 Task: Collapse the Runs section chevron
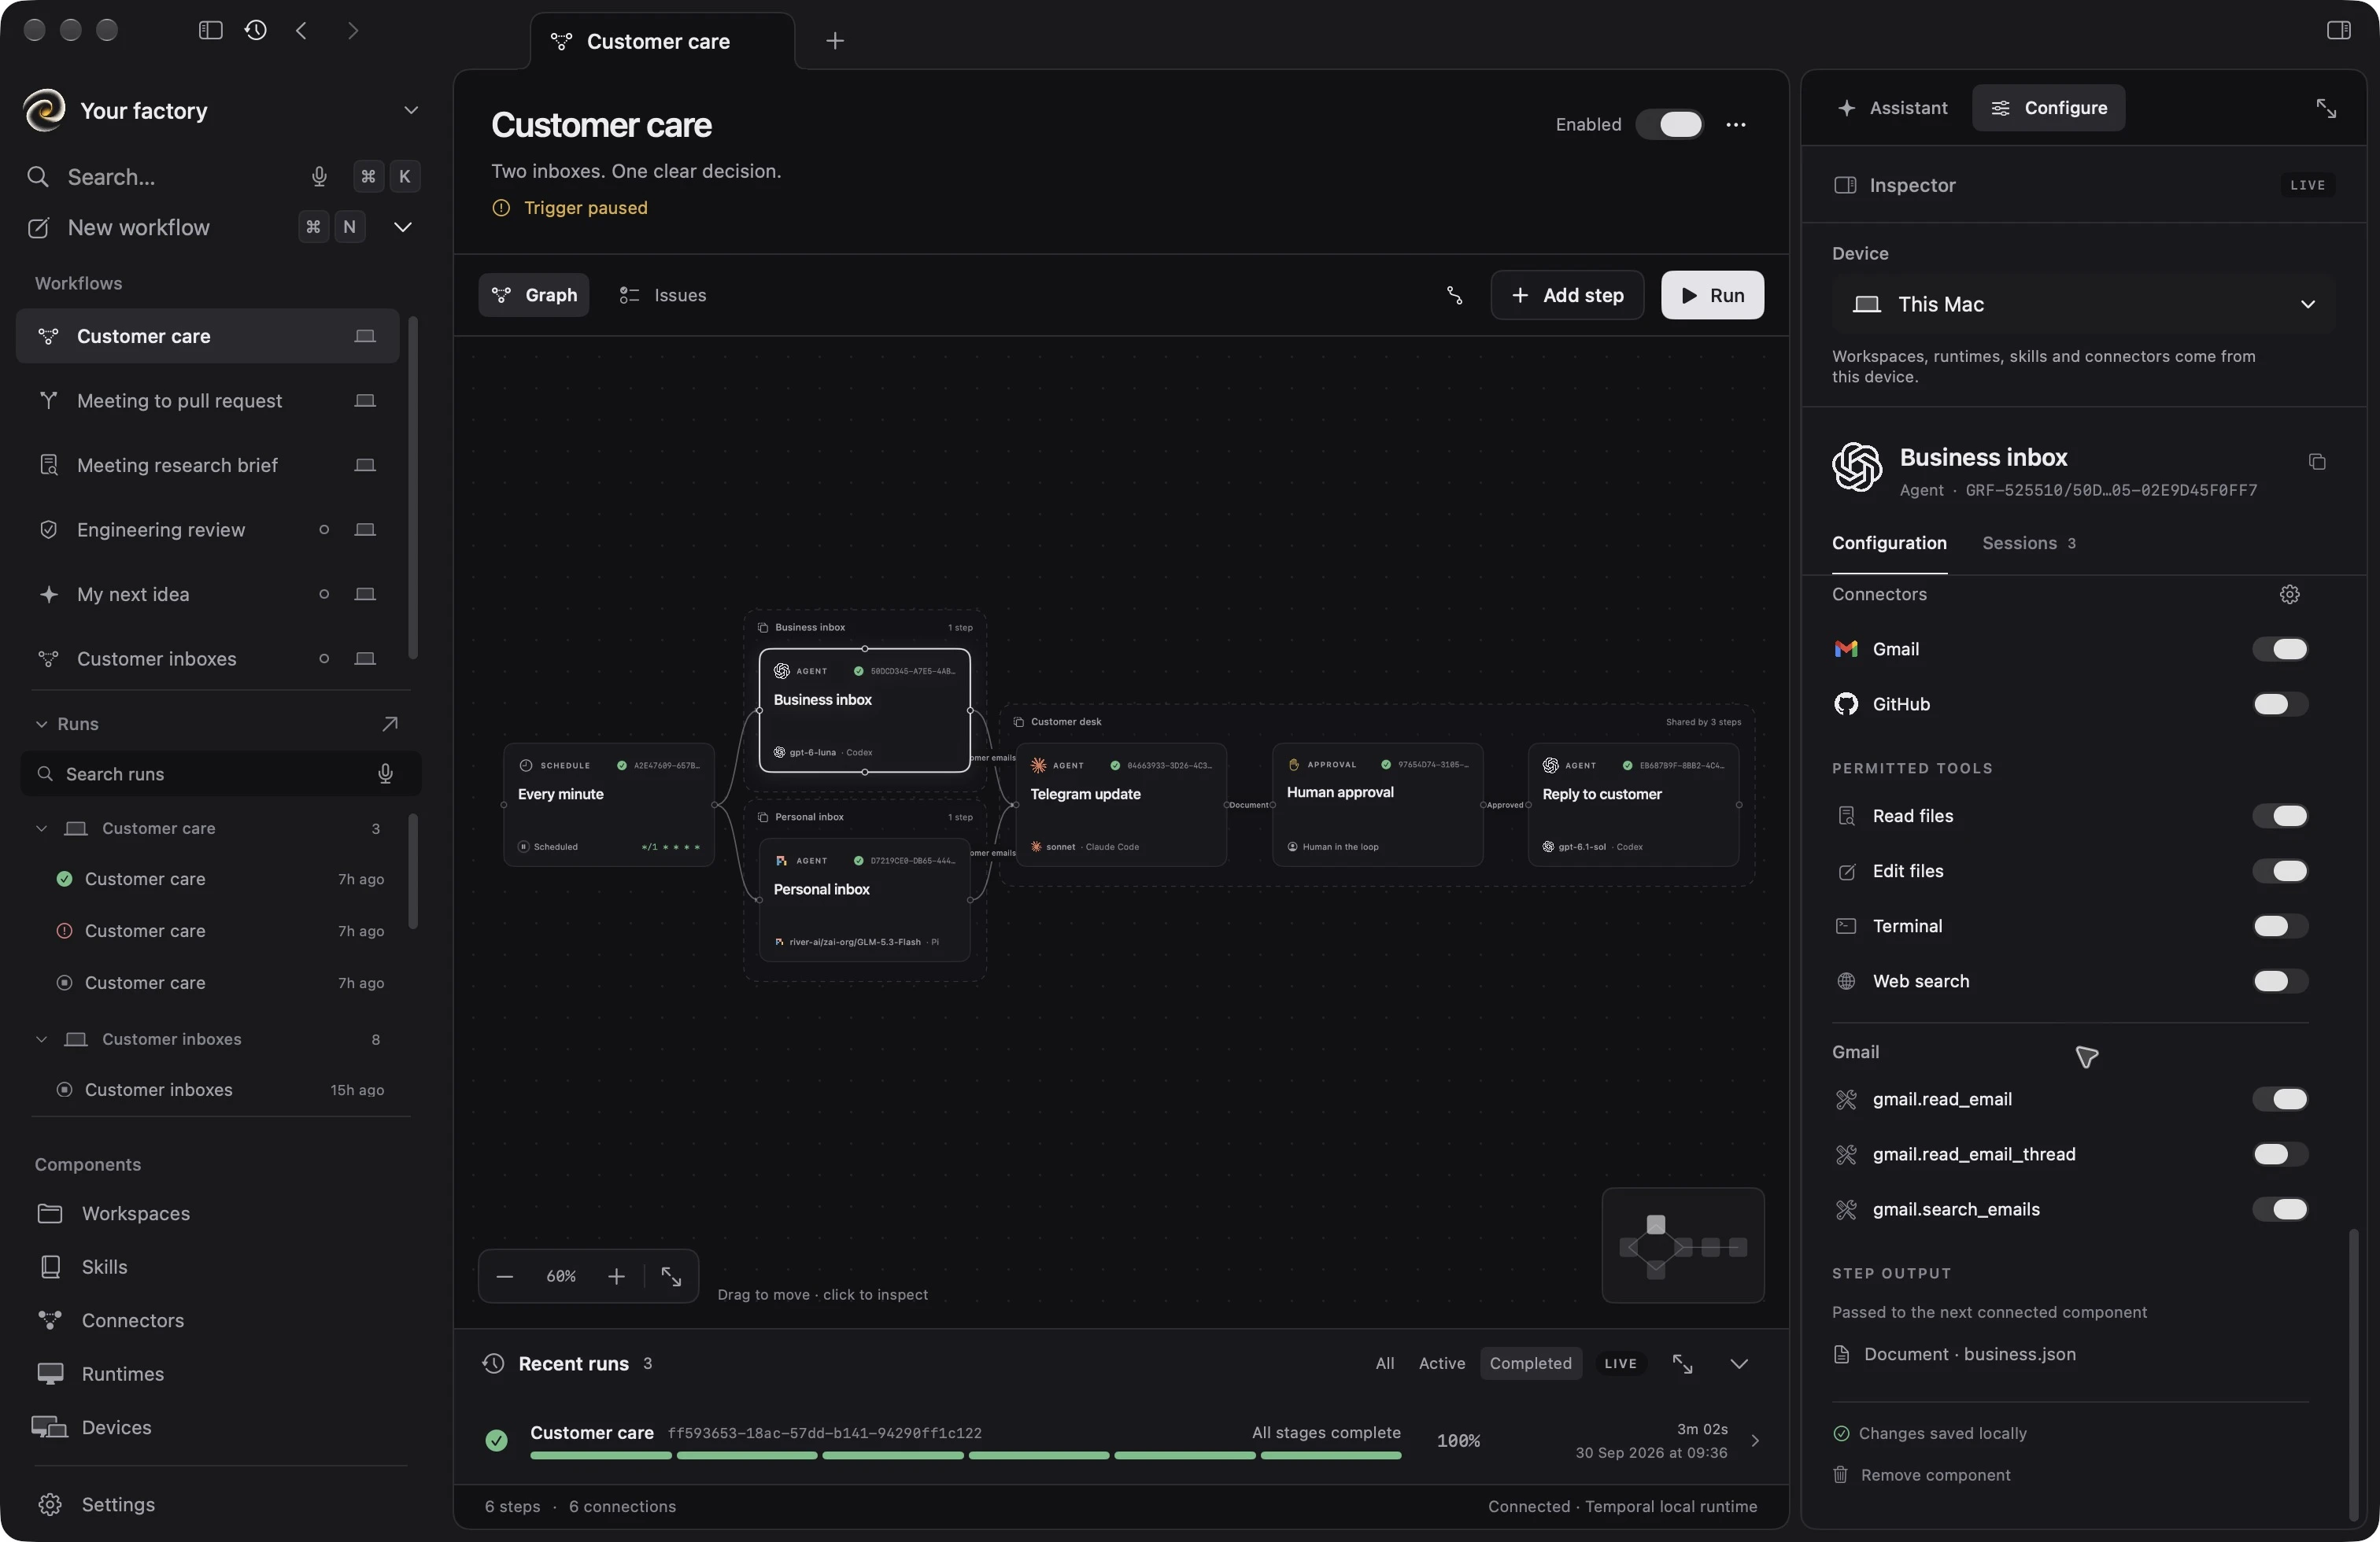tap(41, 724)
